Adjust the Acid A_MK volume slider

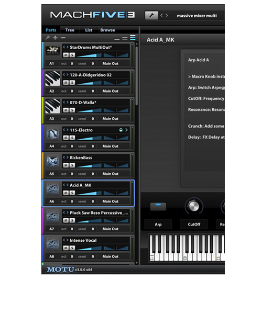tap(89, 193)
